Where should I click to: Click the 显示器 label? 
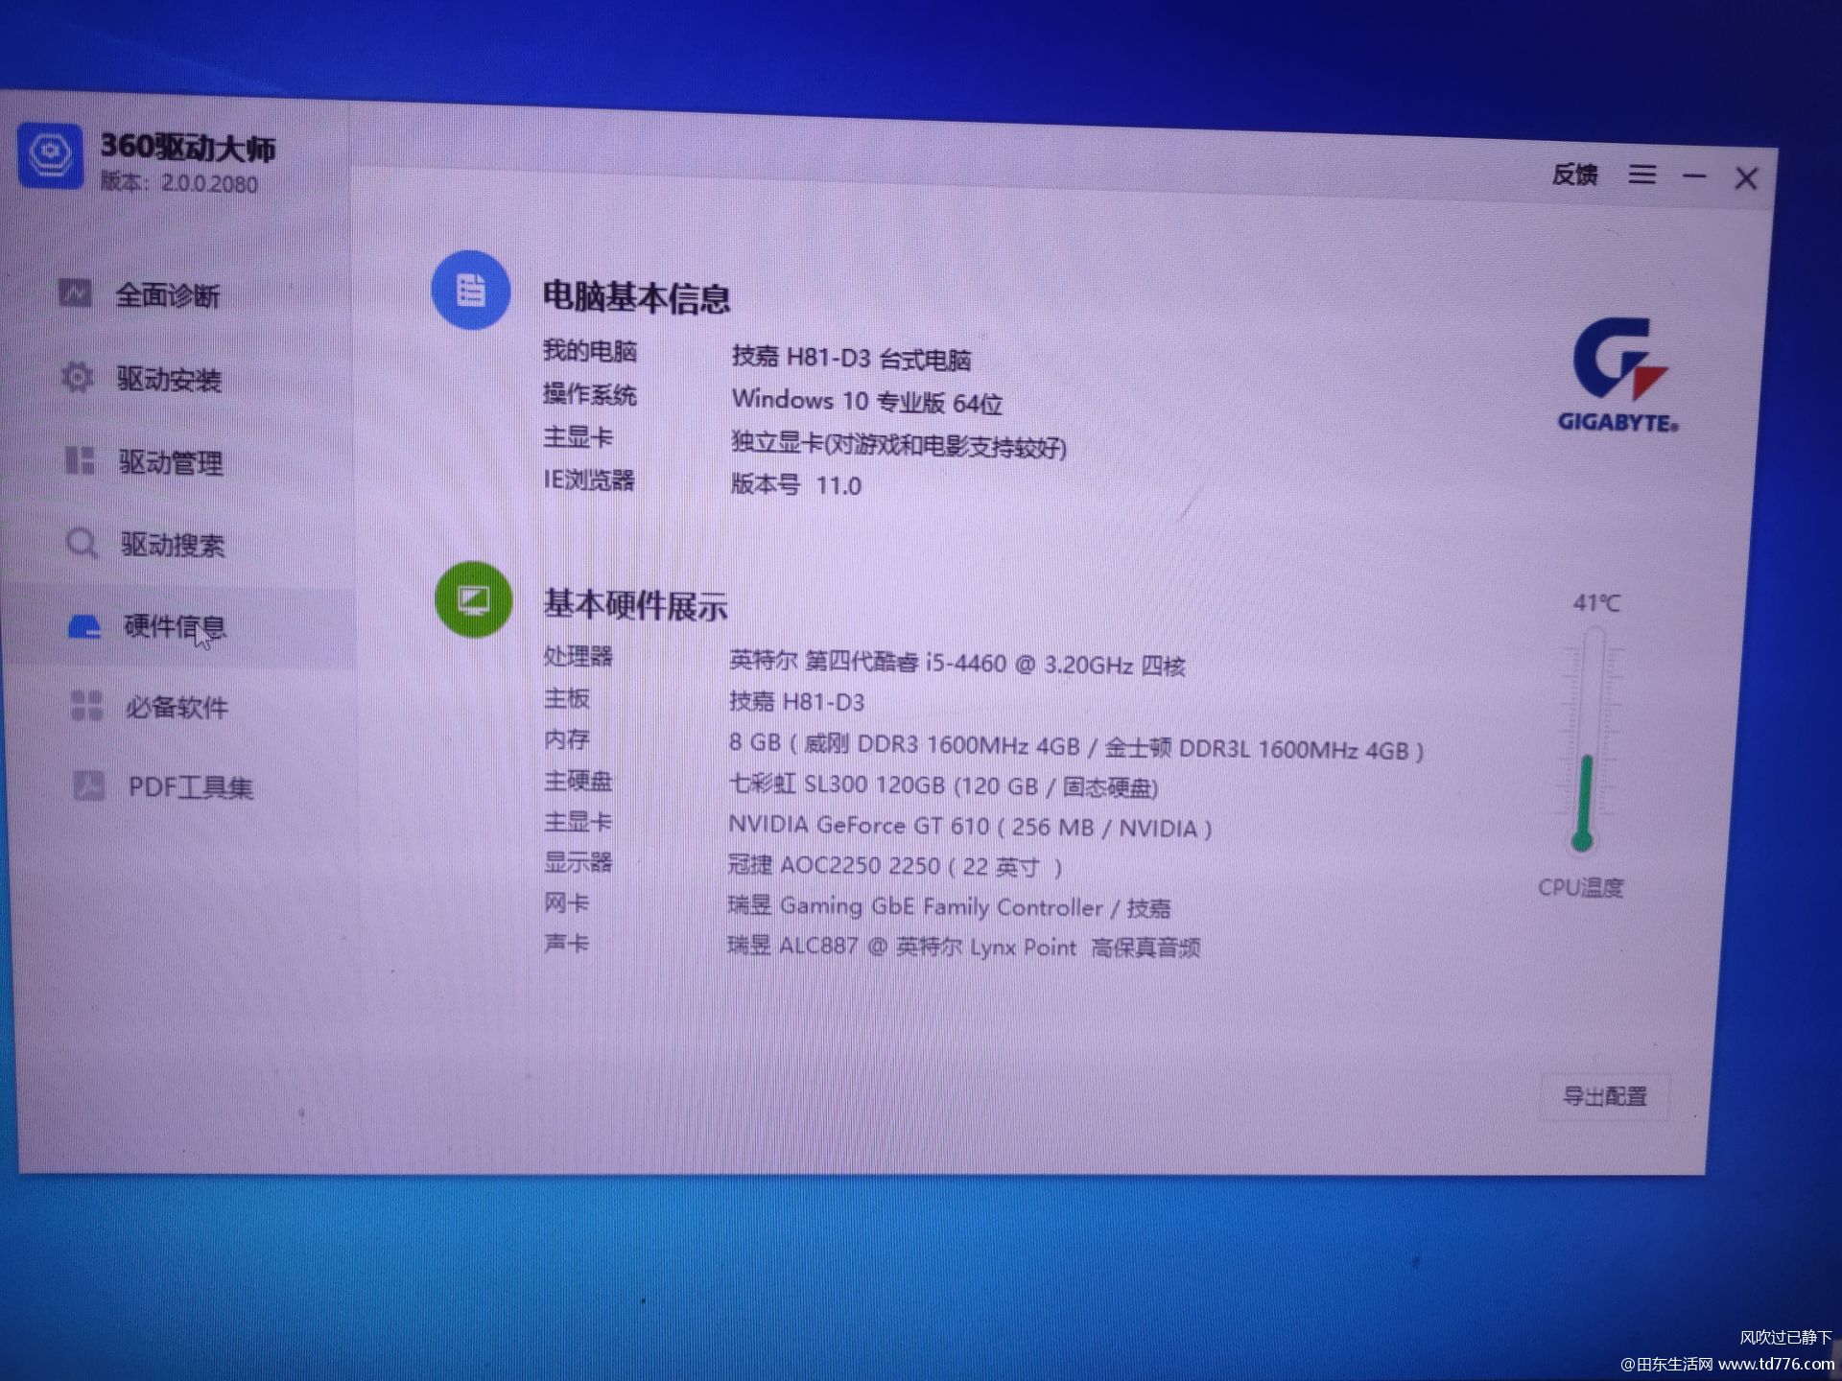[578, 862]
